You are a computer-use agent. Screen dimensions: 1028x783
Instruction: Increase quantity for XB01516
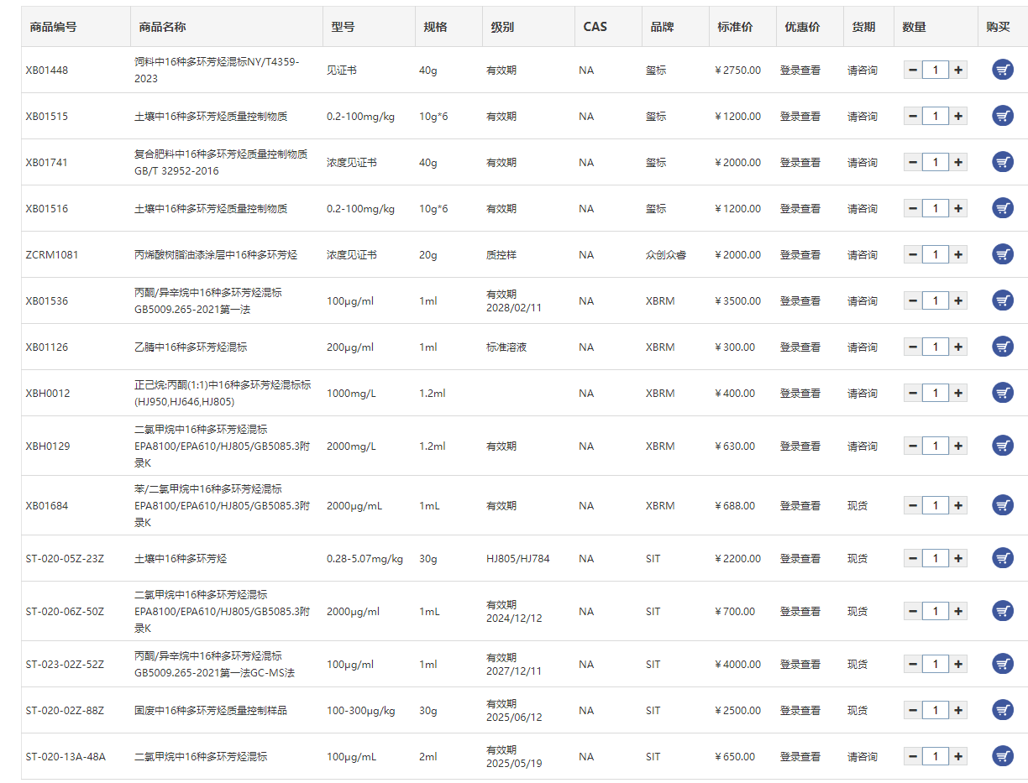958,208
